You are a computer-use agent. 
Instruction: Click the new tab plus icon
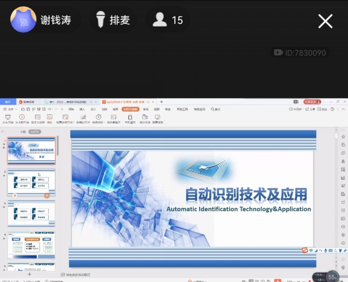coord(161,102)
